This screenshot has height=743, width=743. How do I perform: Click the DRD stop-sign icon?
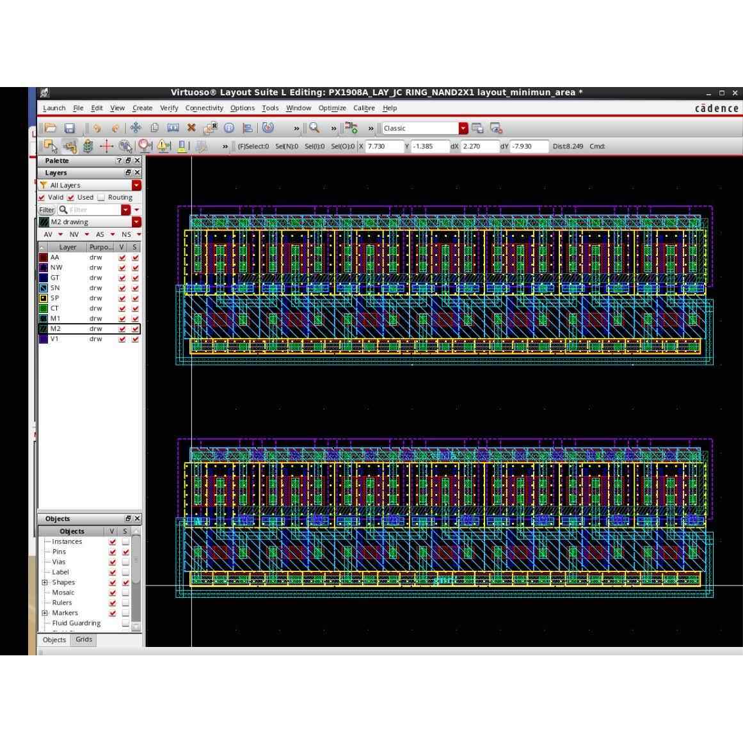click(145, 147)
